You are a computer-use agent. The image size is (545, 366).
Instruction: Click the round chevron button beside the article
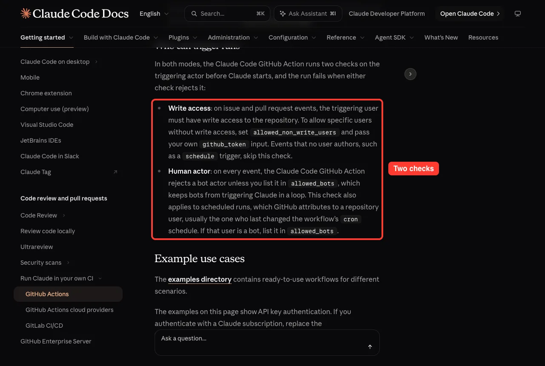pos(410,74)
